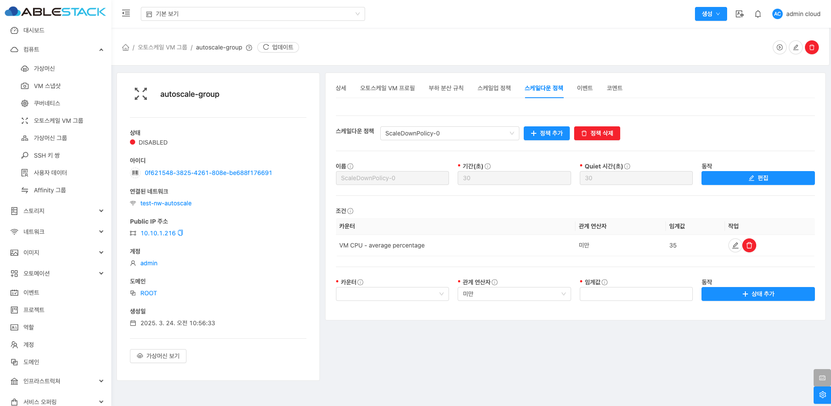
Task: Click the edit pencil icon in header
Action: point(795,47)
